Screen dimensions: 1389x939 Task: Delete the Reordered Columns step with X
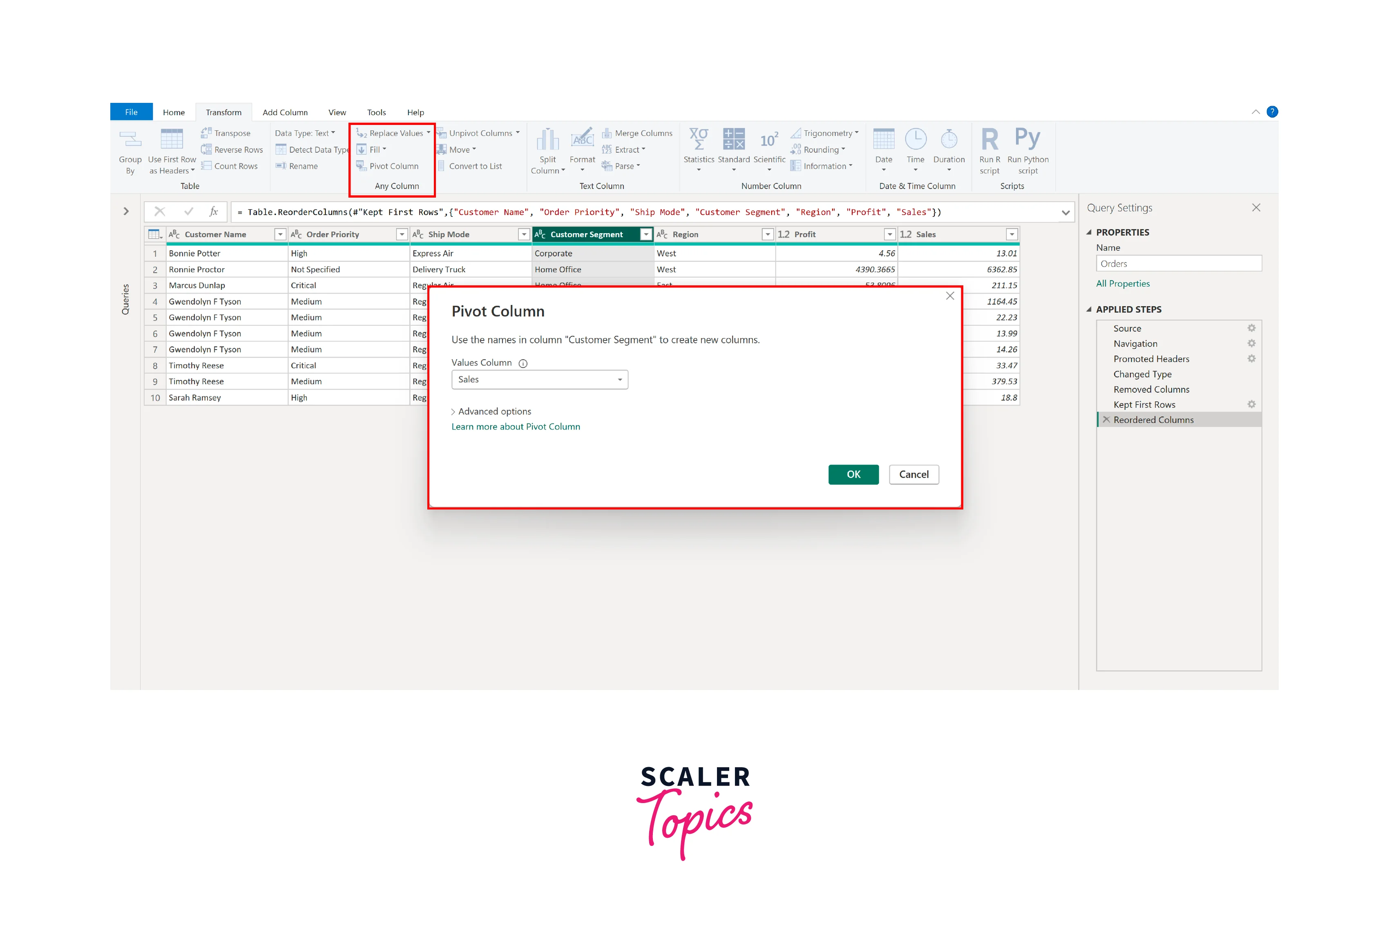1106,420
